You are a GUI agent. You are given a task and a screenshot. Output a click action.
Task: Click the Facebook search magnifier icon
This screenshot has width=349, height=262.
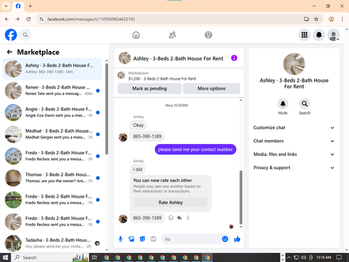(25, 35)
